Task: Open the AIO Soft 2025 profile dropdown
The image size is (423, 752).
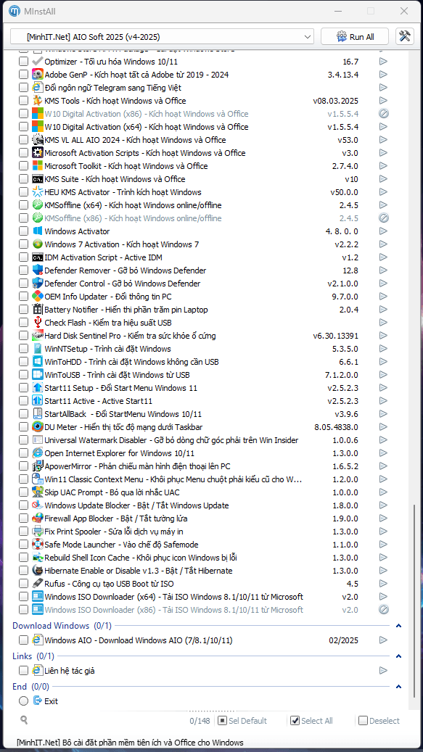Action: (162, 36)
